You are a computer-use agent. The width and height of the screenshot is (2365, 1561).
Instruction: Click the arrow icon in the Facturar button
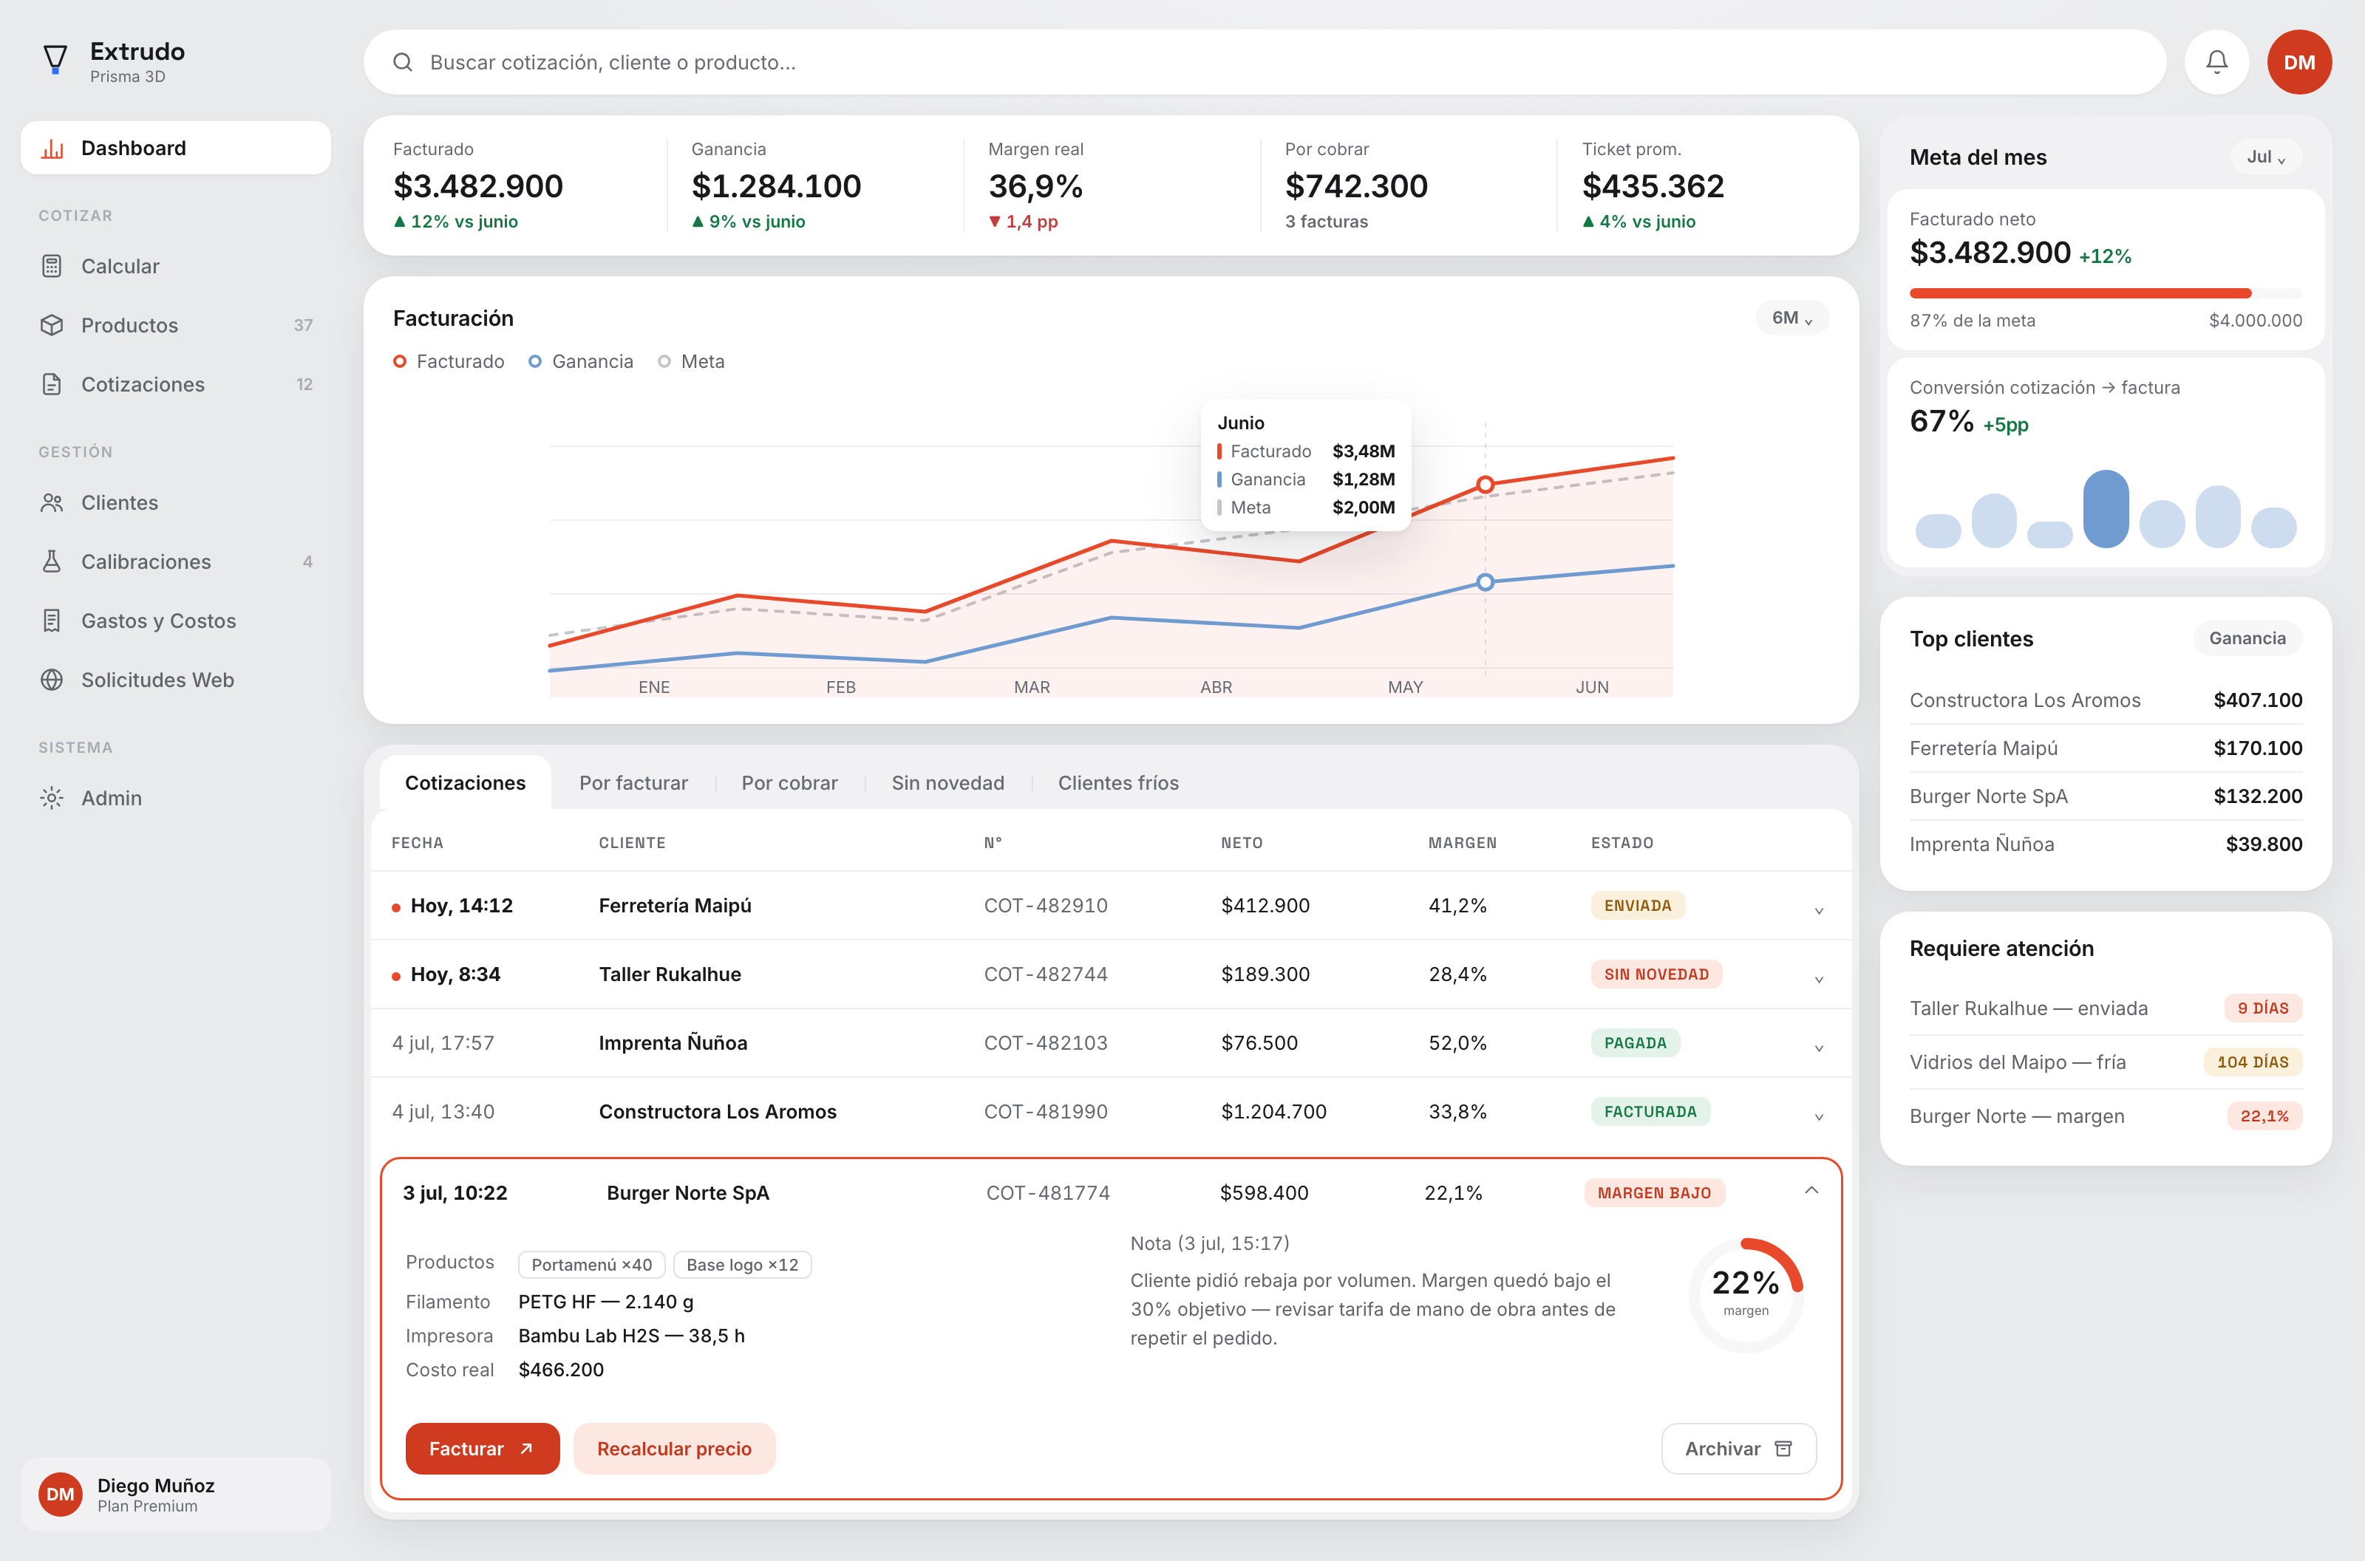pos(527,1449)
